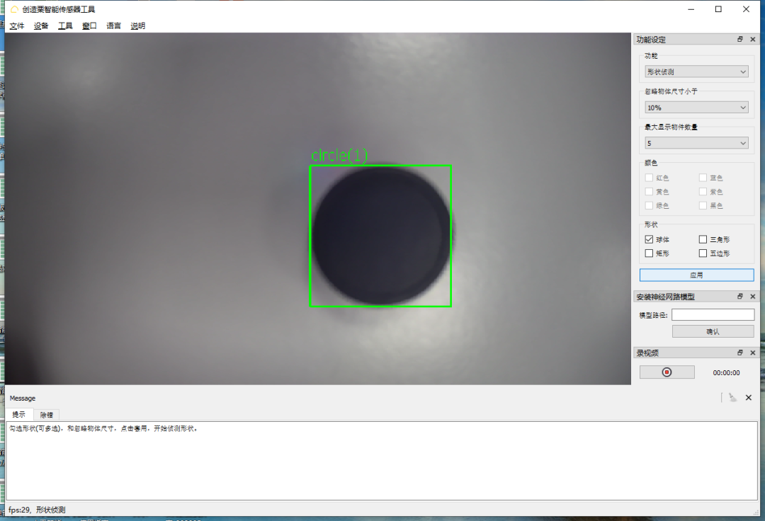This screenshot has width=765, height=521.
Task: Open the max object count dropdown
Action: click(696, 144)
